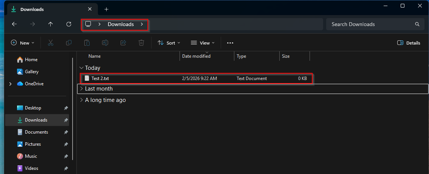The height and width of the screenshot is (174, 429).
Task: Click the This PC monitor icon in address bar
Action: tap(88, 24)
